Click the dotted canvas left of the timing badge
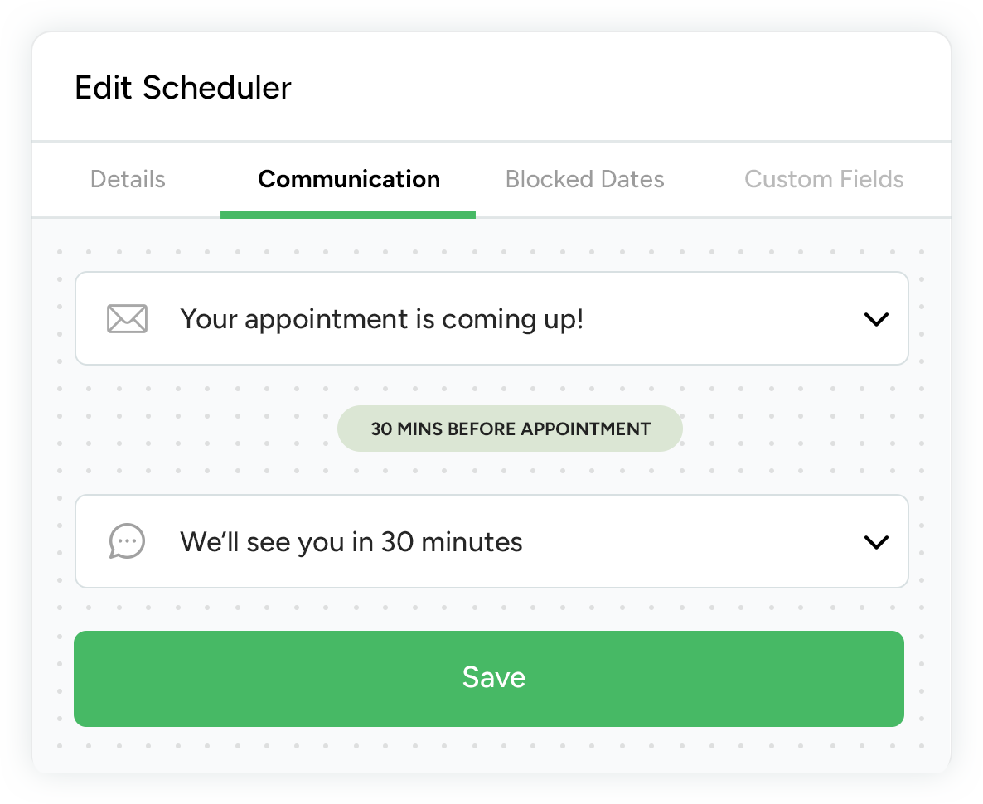This screenshot has height=804, width=983. [x=199, y=429]
